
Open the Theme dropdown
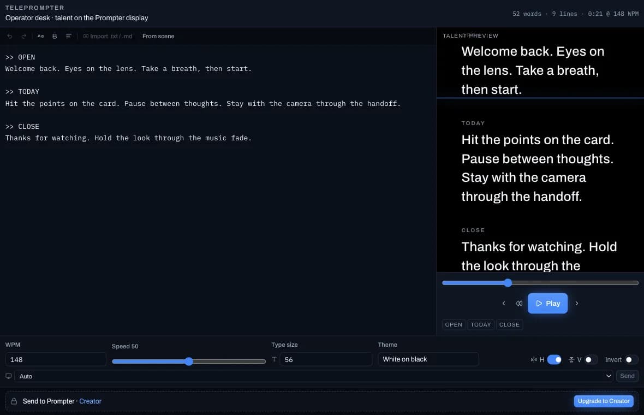[x=428, y=359]
